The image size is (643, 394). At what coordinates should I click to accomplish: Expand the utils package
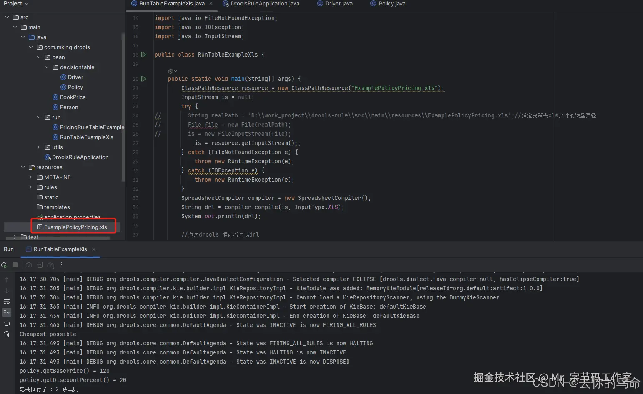point(39,147)
